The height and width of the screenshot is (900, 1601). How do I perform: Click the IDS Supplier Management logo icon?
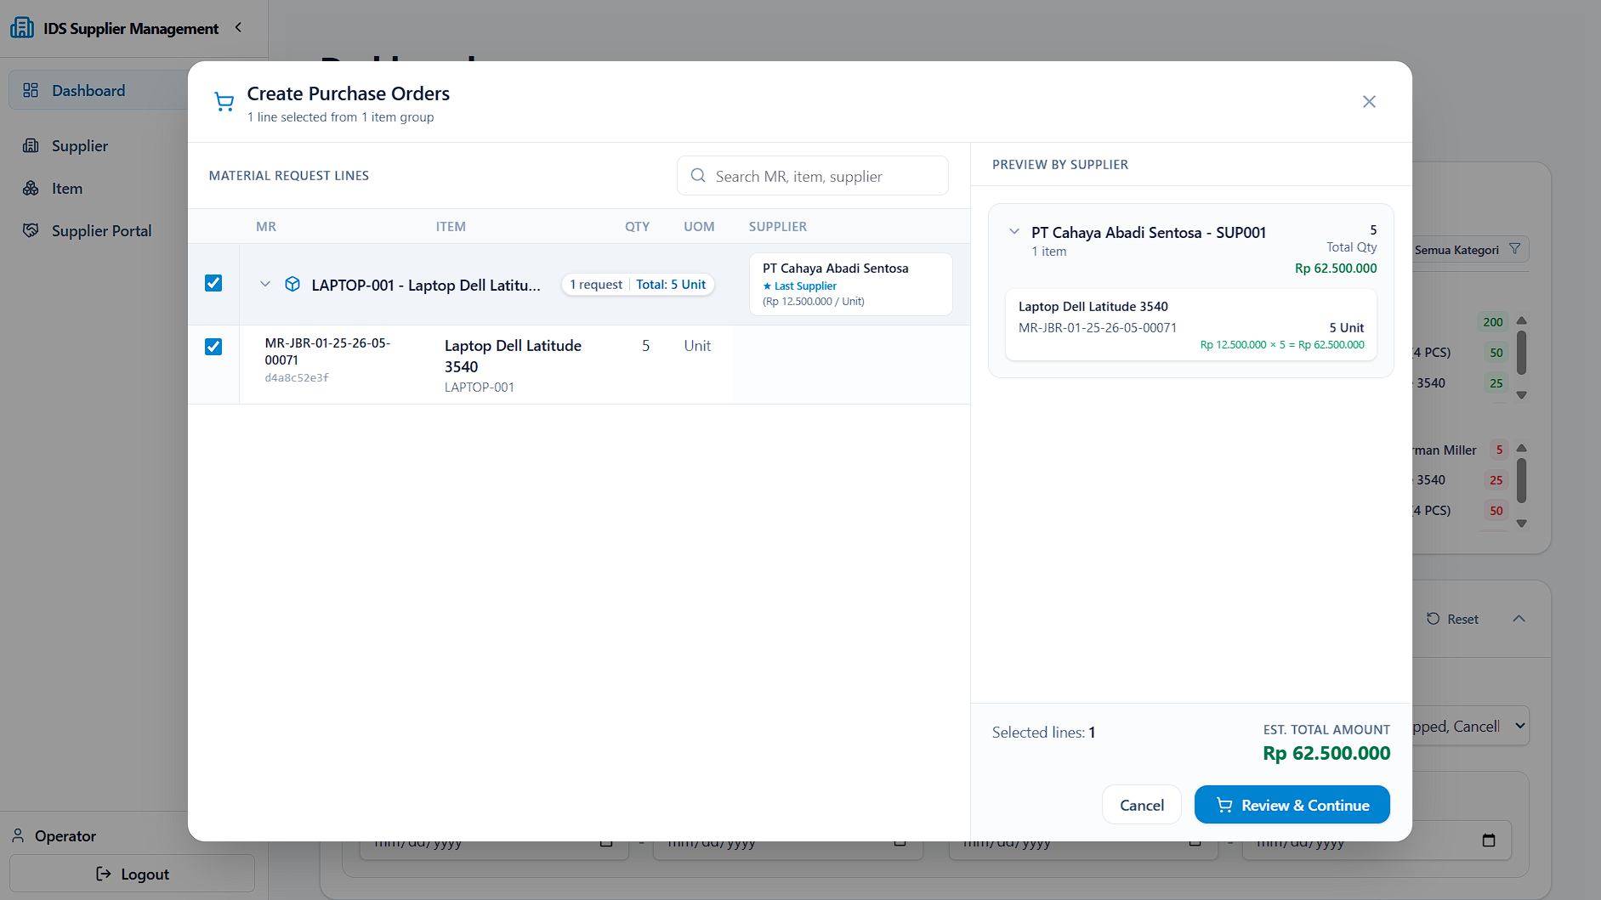coord(22,28)
